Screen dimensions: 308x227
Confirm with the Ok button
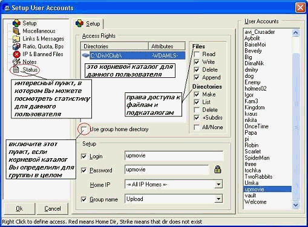(x=19, y=208)
